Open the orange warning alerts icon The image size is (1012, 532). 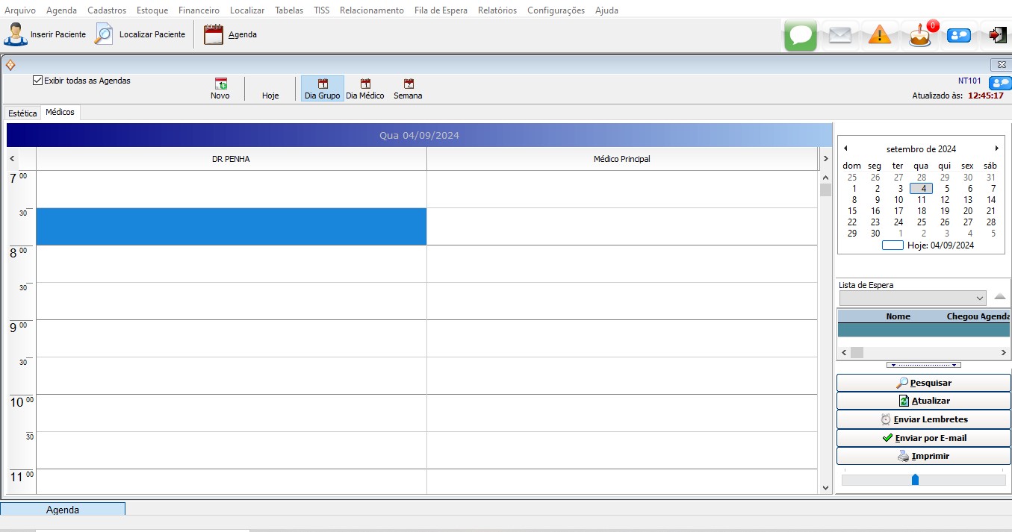(x=880, y=35)
